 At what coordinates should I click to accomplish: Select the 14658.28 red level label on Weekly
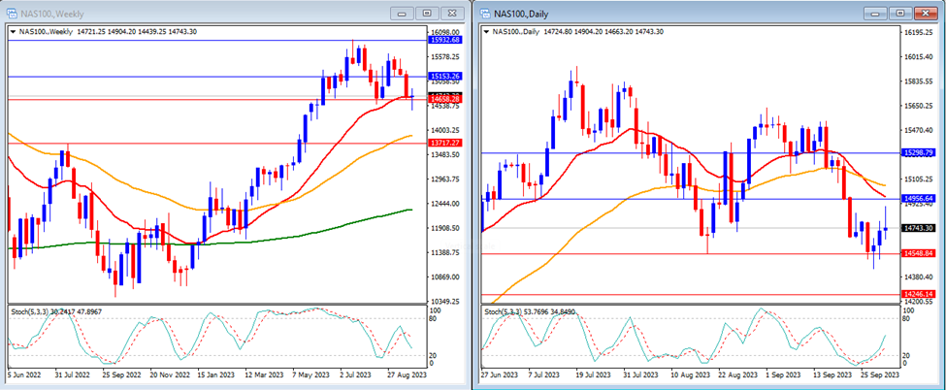[444, 98]
